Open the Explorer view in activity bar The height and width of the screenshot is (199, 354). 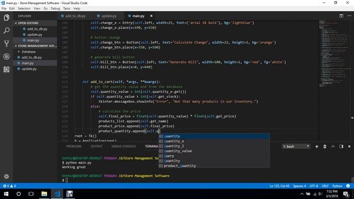coord(6,18)
